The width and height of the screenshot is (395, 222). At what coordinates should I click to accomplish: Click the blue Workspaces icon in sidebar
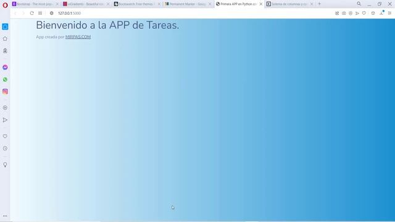coord(5,27)
